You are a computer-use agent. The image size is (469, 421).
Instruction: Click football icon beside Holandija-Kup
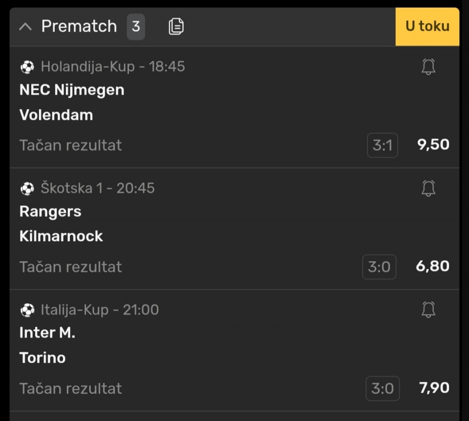27,66
